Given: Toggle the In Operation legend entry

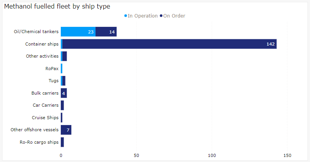Looking at the screenshot, I should [x=142, y=16].
